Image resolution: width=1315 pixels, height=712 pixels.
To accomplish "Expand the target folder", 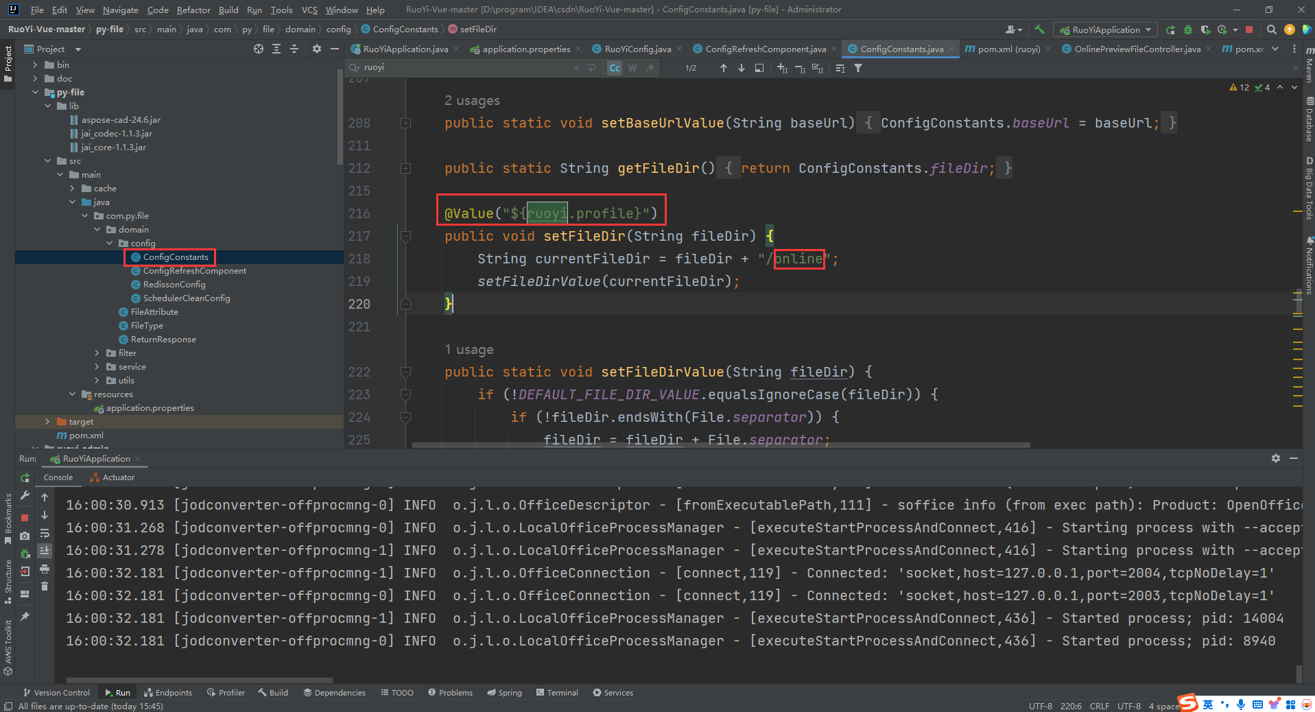I will click(47, 422).
